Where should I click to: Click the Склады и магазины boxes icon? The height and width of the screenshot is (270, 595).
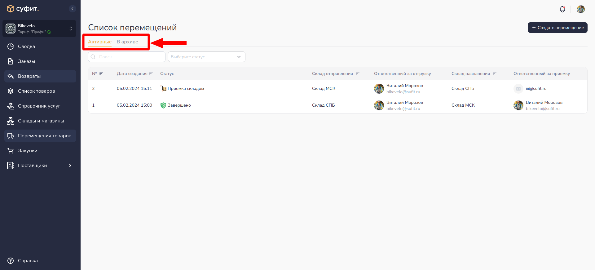click(11, 121)
